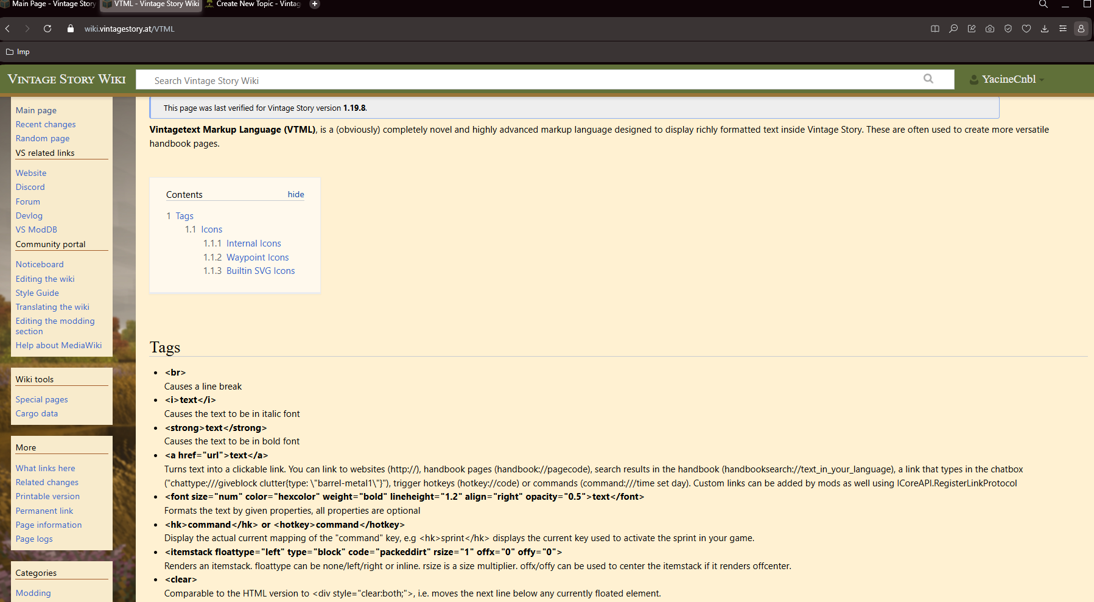Open the downloads panel icon
Viewport: 1094px width, 602px height.
pyautogui.click(x=1045, y=29)
